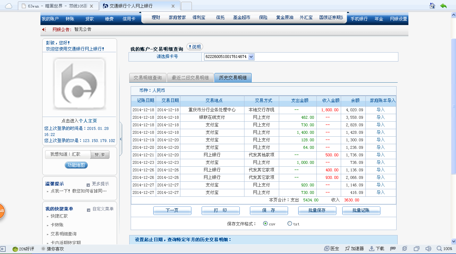Click the 加速器 rocket icon
Image resolution: width=456 pixels, height=254 pixels.
pos(347,249)
